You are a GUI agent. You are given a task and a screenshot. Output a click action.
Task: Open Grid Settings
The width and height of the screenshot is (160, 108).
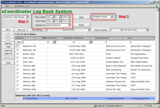pyautogui.click(x=37, y=30)
